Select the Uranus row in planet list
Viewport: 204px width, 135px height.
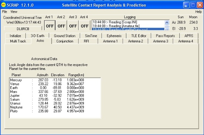[x=55, y=103]
